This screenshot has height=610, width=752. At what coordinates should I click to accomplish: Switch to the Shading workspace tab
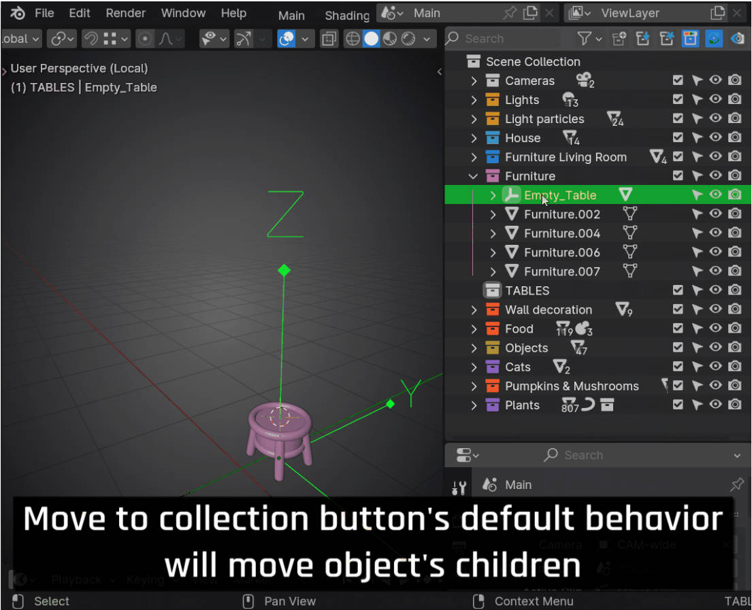tap(347, 15)
